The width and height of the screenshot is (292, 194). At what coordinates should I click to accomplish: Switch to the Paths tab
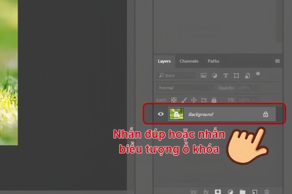(213, 61)
